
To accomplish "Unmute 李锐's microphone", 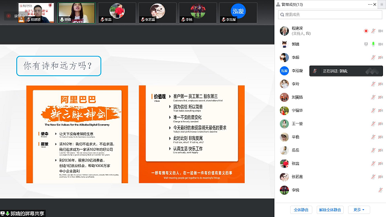I will pyautogui.click(x=381, y=190).
